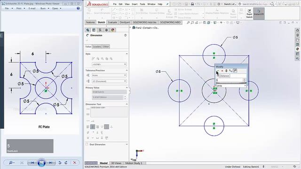
Task: Click primary value name field D3@Sketch1
Action: 109,92
